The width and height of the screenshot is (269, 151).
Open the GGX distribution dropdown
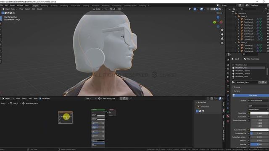tap(258, 106)
